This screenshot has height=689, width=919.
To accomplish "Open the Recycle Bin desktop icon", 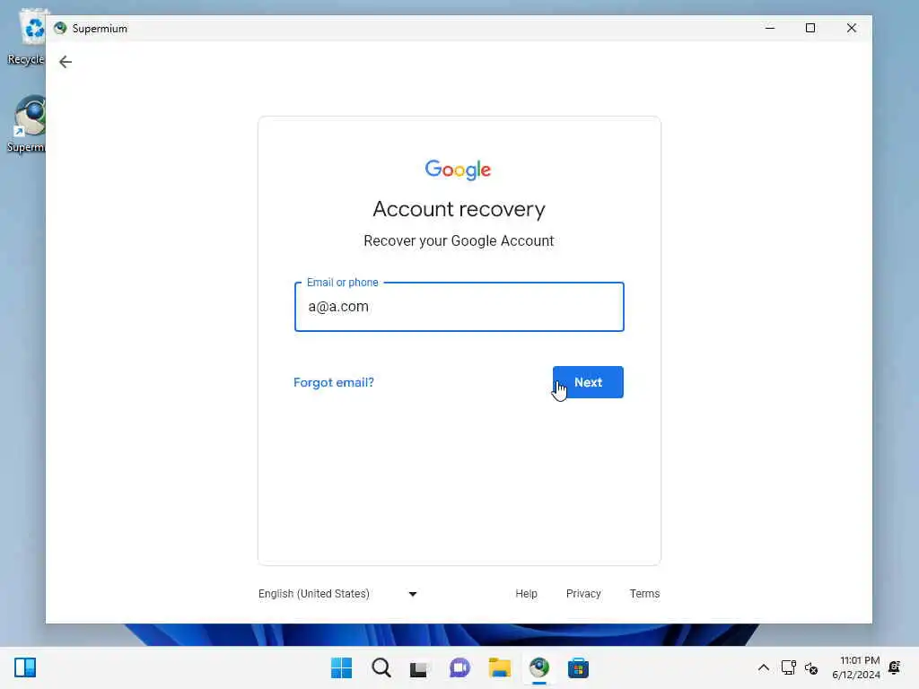I will [26, 36].
